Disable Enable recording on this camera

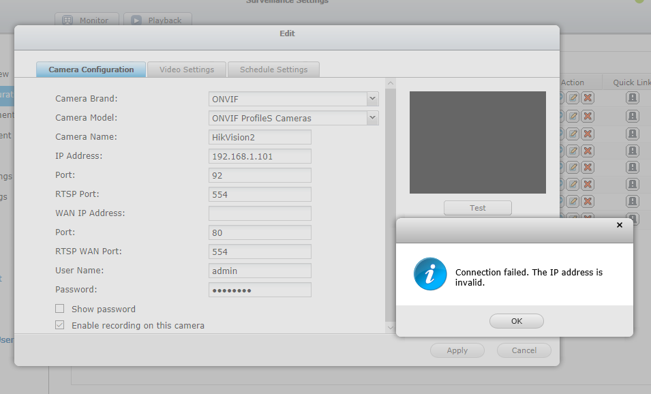[60, 325]
